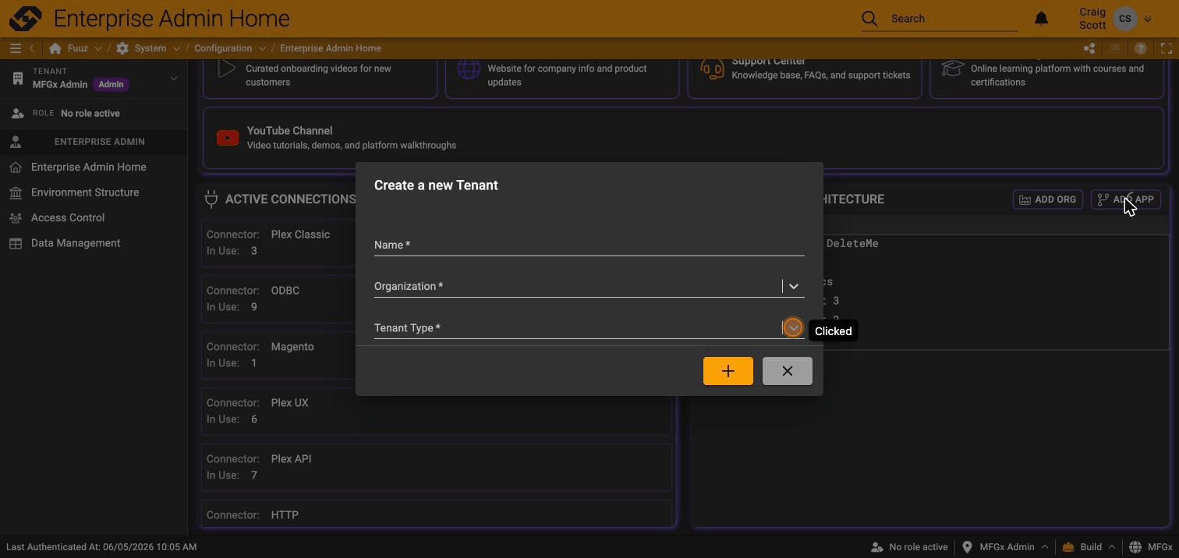Open Environment Structure in sidebar
This screenshot has width=1179, height=558.
[x=85, y=192]
